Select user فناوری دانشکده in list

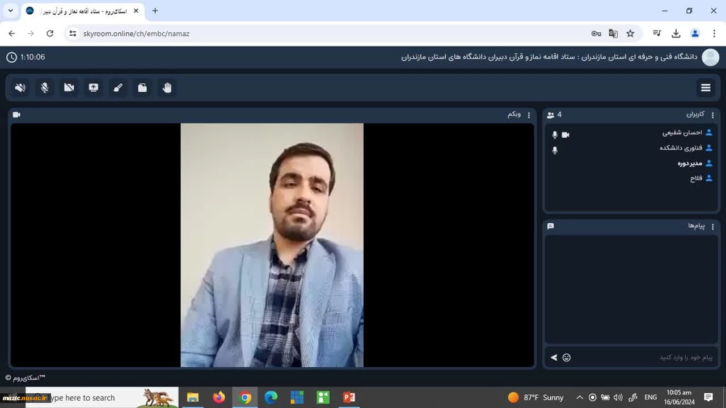(x=681, y=148)
